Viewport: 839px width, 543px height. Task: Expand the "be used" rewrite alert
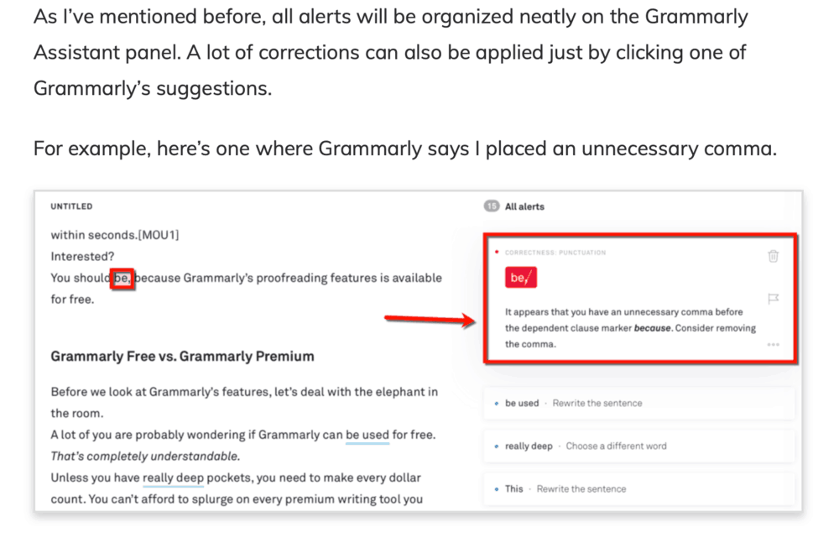[x=638, y=403]
